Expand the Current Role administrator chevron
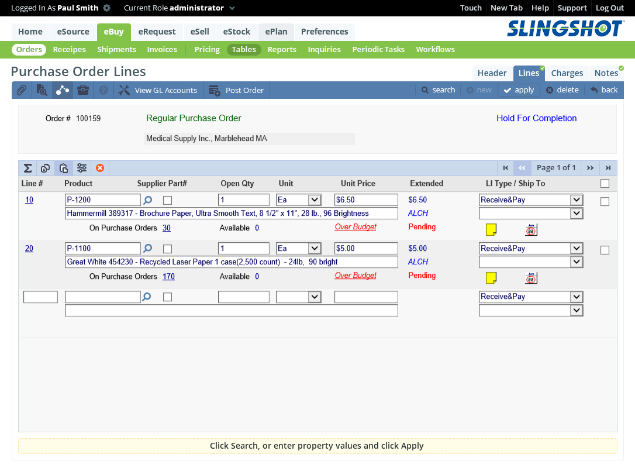This screenshot has height=475, width=635. (232, 8)
